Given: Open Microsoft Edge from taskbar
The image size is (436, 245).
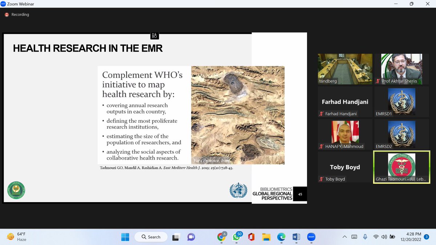Looking at the screenshot, I should [281, 237].
